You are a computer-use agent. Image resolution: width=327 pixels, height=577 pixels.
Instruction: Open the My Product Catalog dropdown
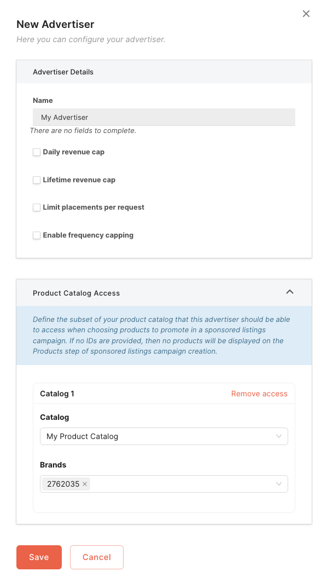[164, 436]
